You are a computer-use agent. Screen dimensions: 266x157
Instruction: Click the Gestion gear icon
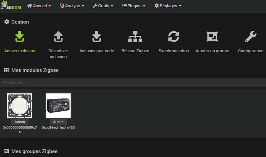click(7, 22)
